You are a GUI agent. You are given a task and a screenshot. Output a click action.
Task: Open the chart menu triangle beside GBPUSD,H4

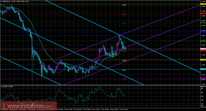1,2
